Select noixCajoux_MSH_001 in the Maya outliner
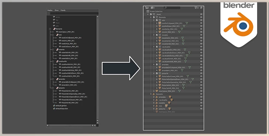Image resolution: width=269 pixels, height=136 pixels. pyautogui.click(x=66, y=32)
